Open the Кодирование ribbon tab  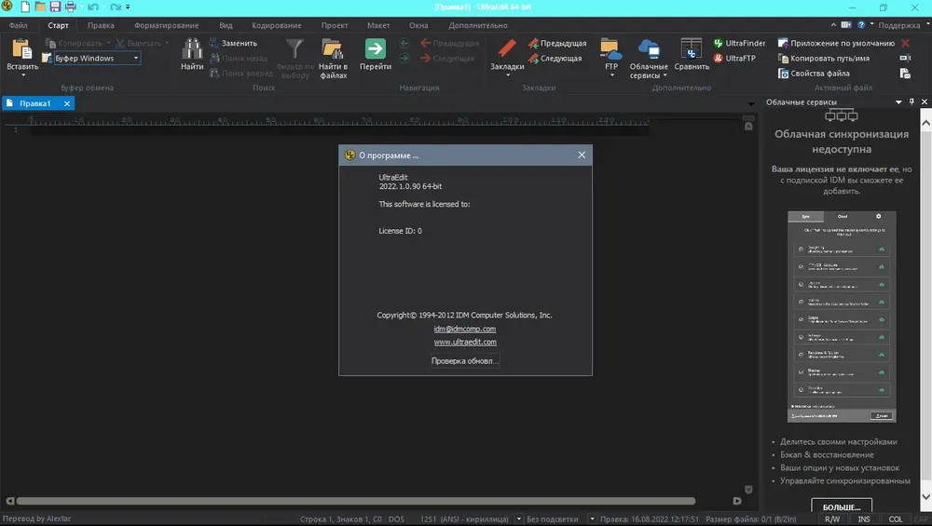(x=277, y=25)
